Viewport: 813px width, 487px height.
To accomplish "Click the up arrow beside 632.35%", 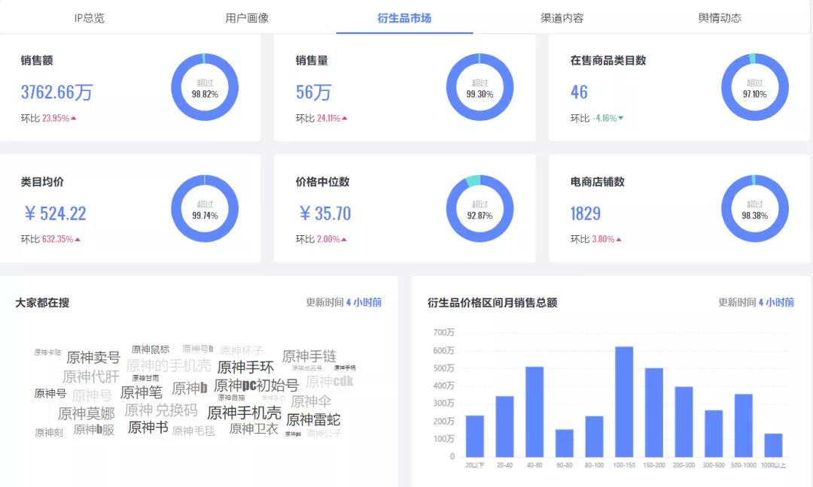I will [x=78, y=240].
